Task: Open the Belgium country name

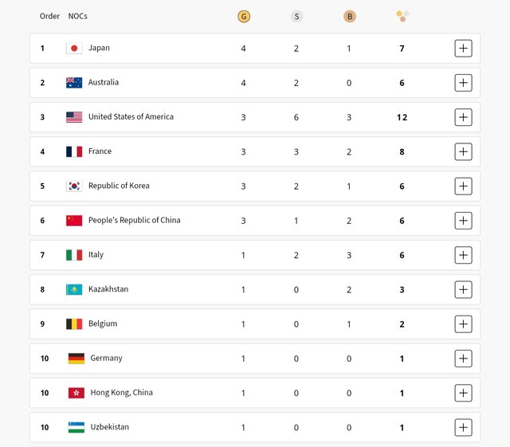Action: click(x=103, y=323)
